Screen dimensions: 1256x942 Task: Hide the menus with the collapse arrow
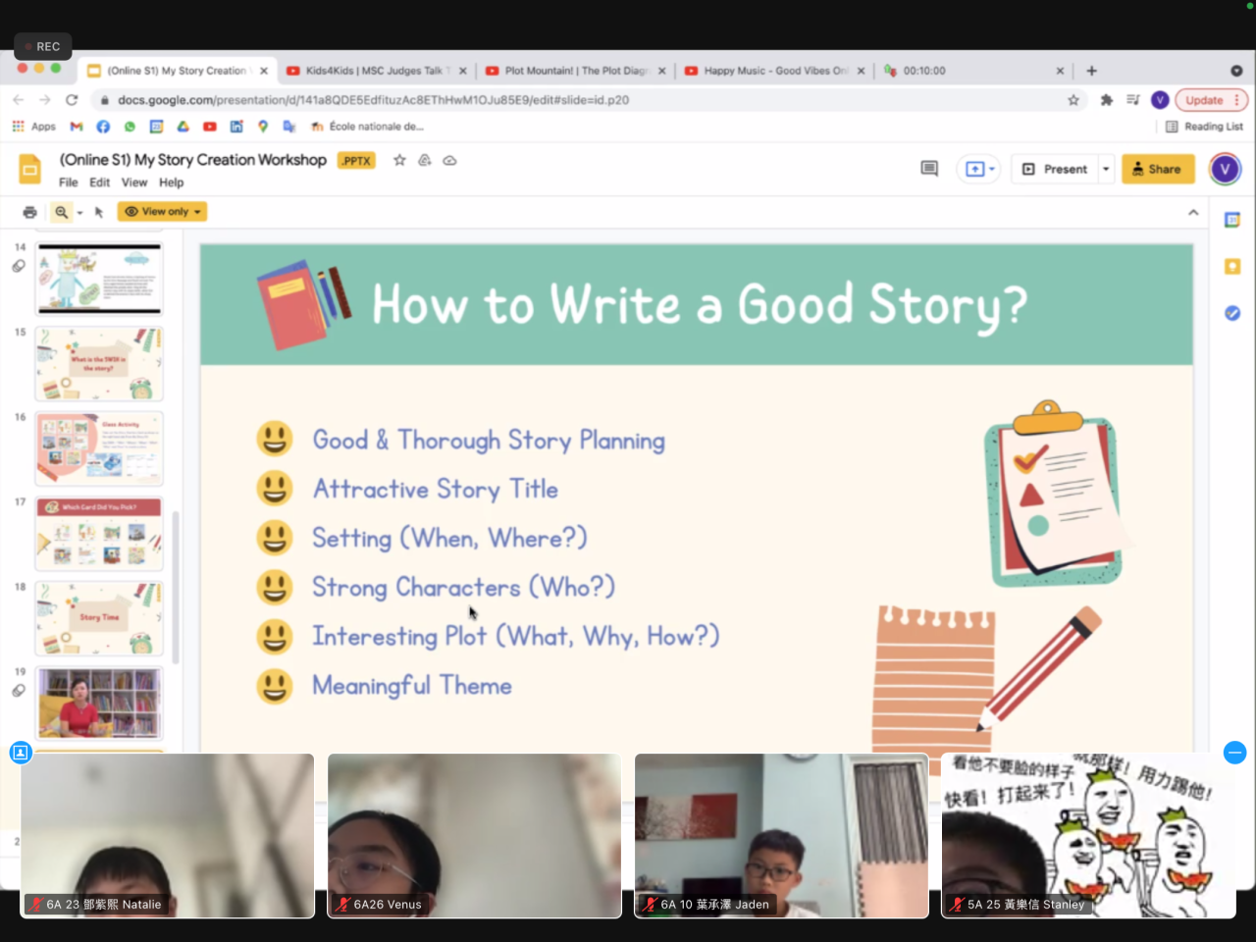tap(1193, 212)
